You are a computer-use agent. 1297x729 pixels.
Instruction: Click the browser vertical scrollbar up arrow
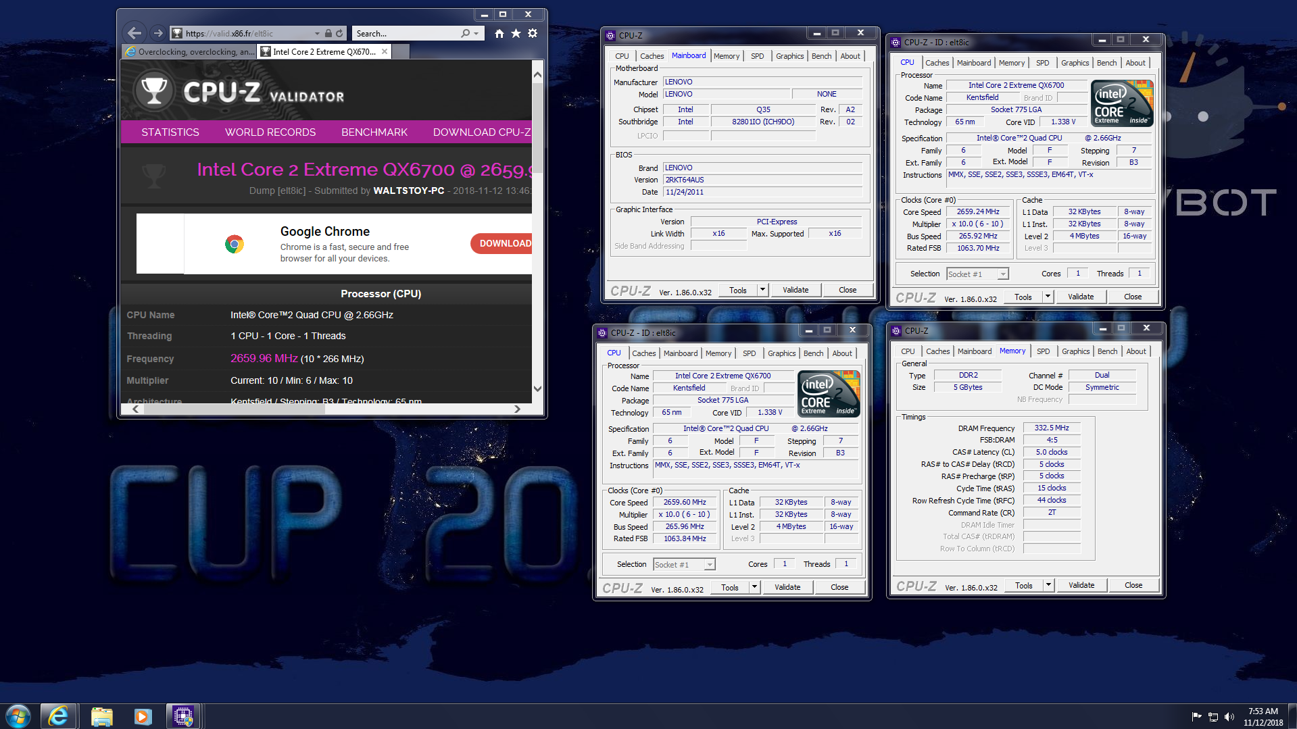pyautogui.click(x=537, y=75)
